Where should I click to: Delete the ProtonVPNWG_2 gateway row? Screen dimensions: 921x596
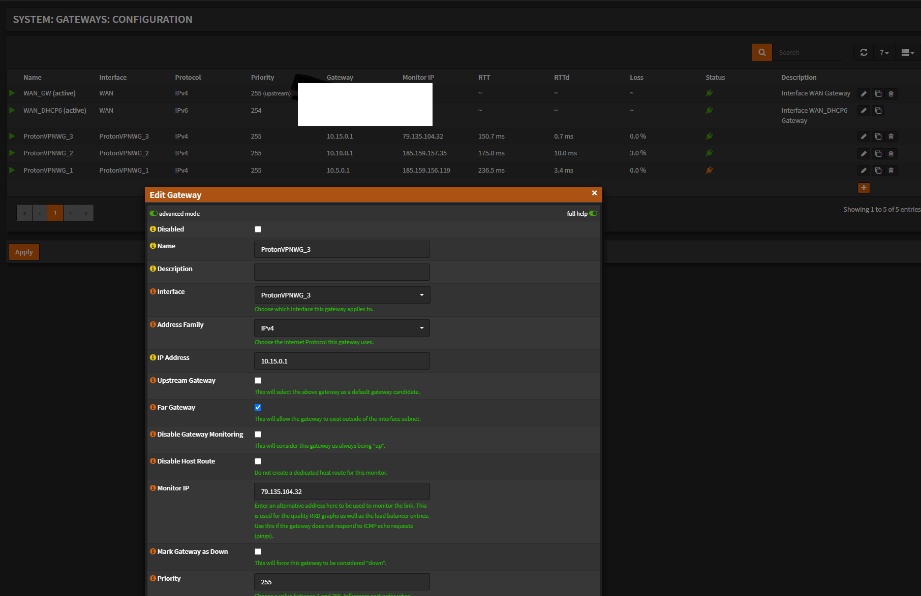tap(891, 154)
